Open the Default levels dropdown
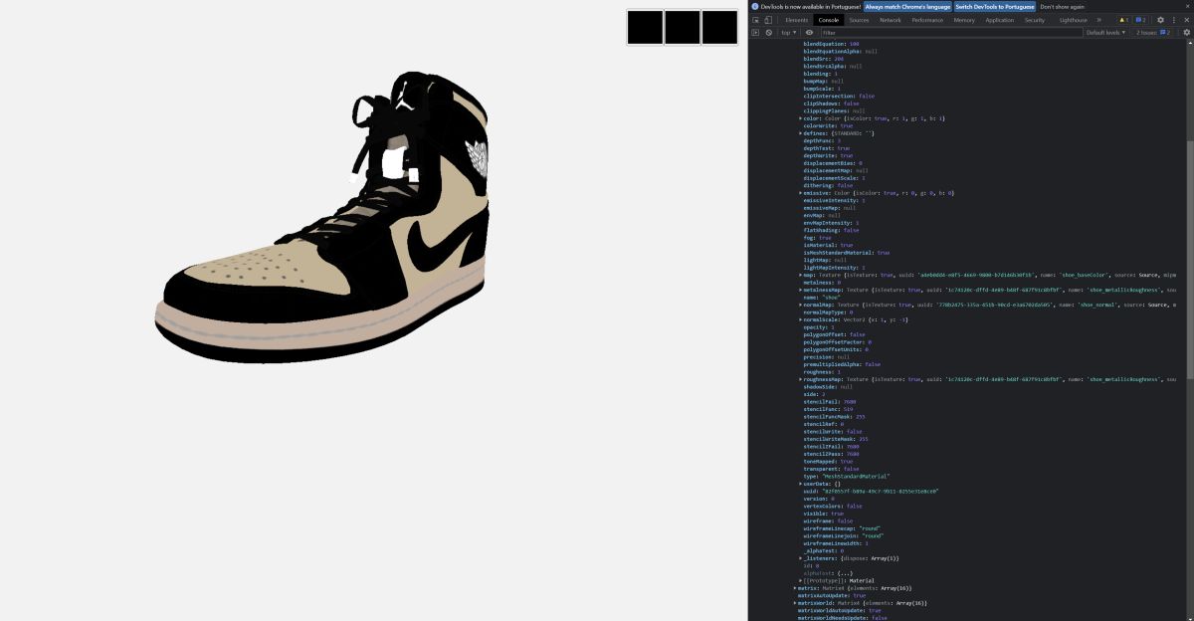1194x621 pixels. pos(1108,33)
